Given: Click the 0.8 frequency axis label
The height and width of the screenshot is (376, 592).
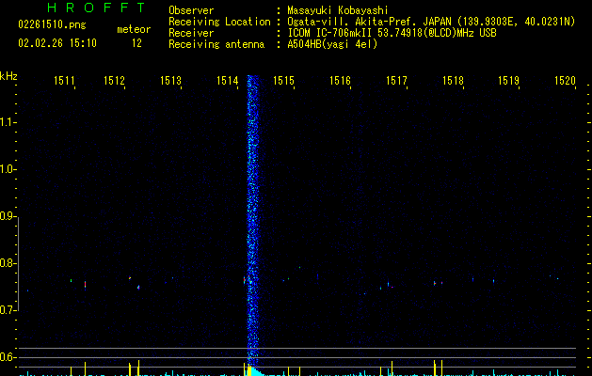Looking at the screenshot, I should coord(8,263).
